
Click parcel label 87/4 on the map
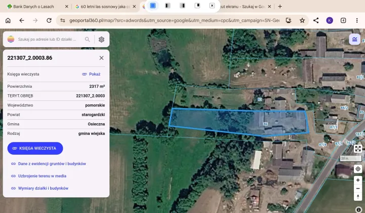[322, 145]
